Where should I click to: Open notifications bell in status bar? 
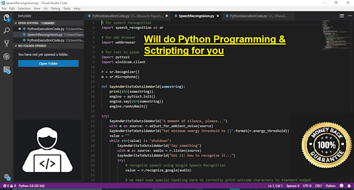pos(349,186)
